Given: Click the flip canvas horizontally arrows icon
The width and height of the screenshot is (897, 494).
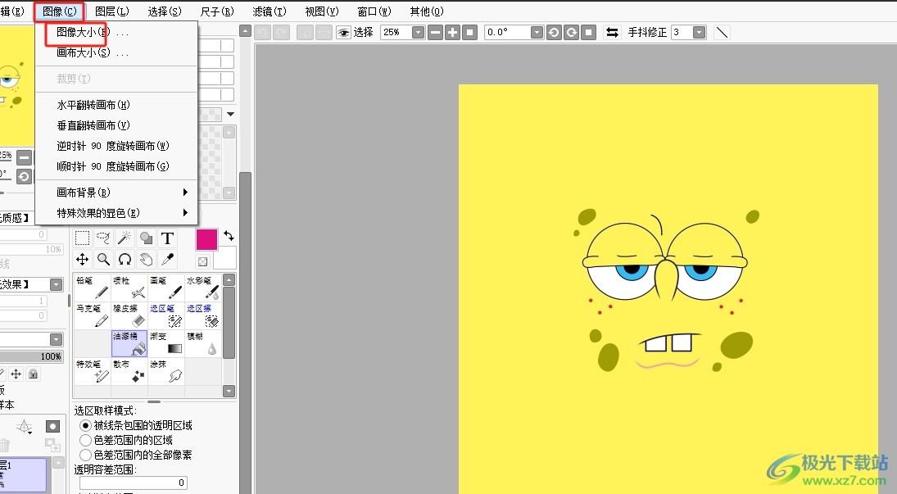Looking at the screenshot, I should point(612,33).
